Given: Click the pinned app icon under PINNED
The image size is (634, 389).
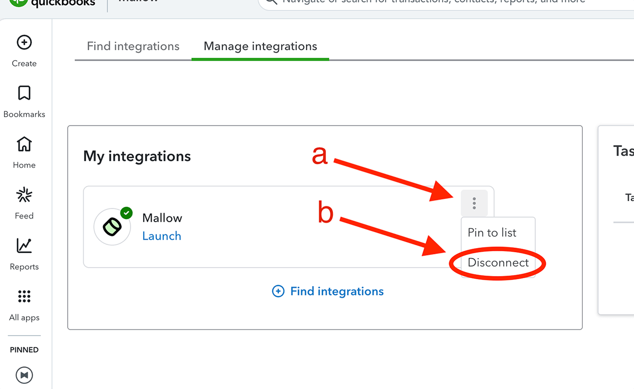Looking at the screenshot, I should pyautogui.click(x=24, y=375).
